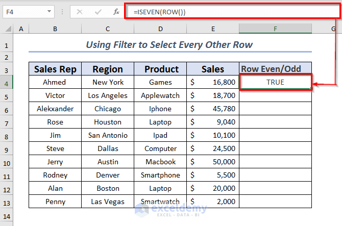
Task: Click the cell containing Las Vegas
Action: click(x=108, y=202)
